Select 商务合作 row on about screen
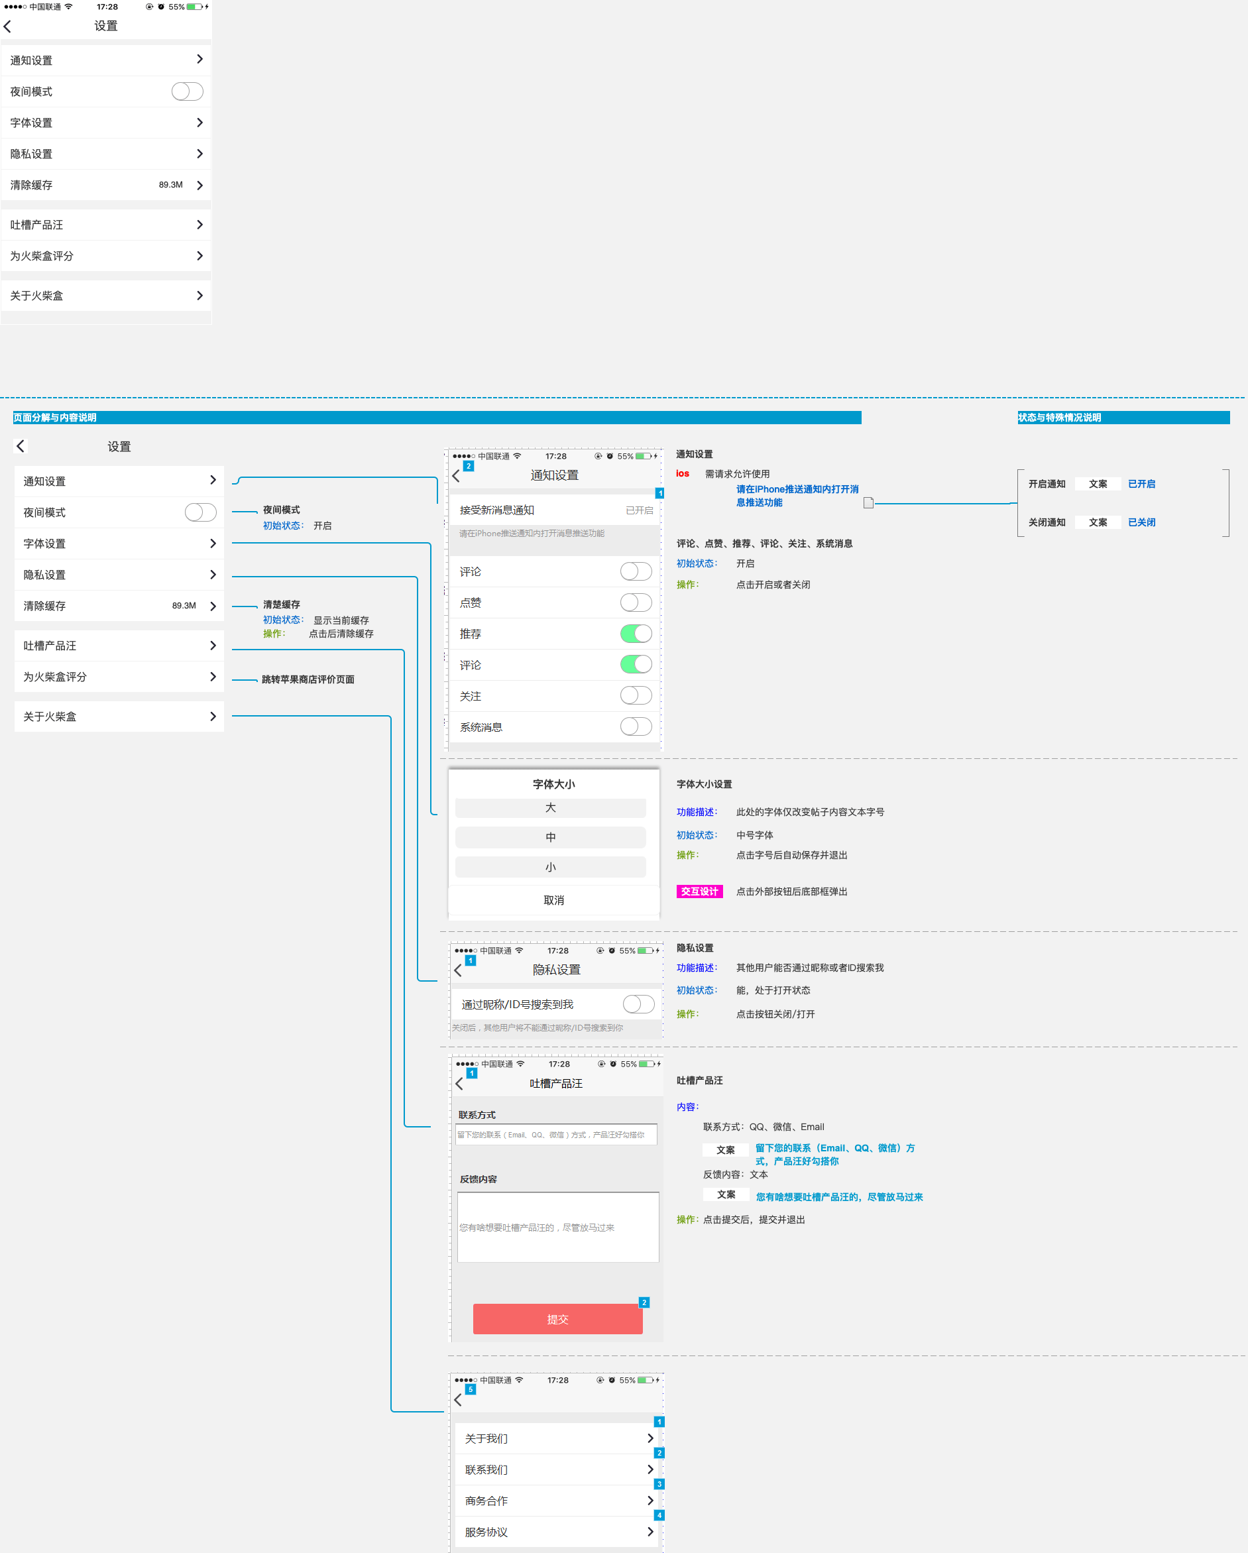The width and height of the screenshot is (1248, 1553). tap(555, 1501)
